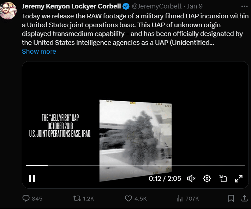Open the Jan 9 post timestamp
Image resolution: width=251 pixels, height=209 pixels.
click(x=195, y=6)
